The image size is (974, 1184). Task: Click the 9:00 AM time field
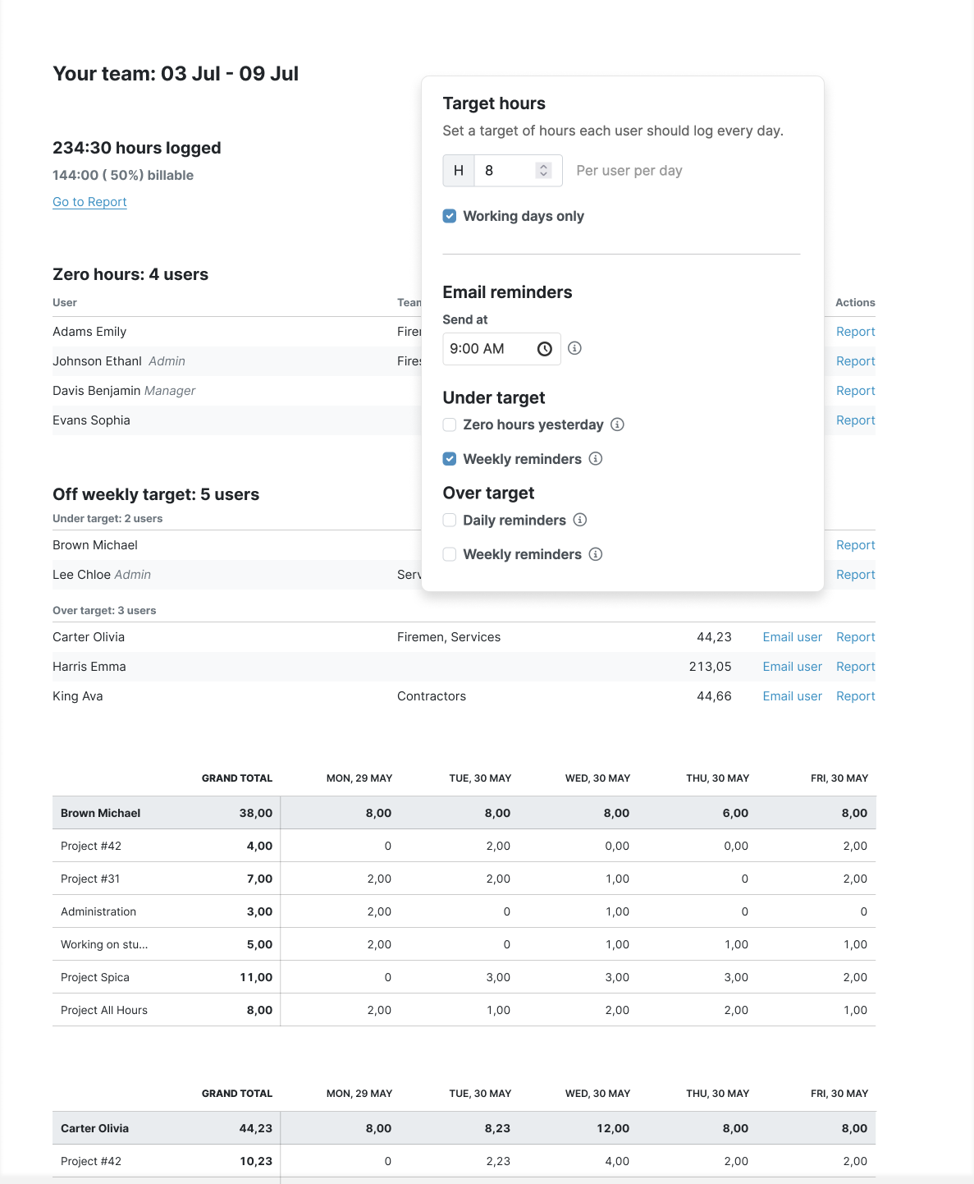tap(492, 348)
